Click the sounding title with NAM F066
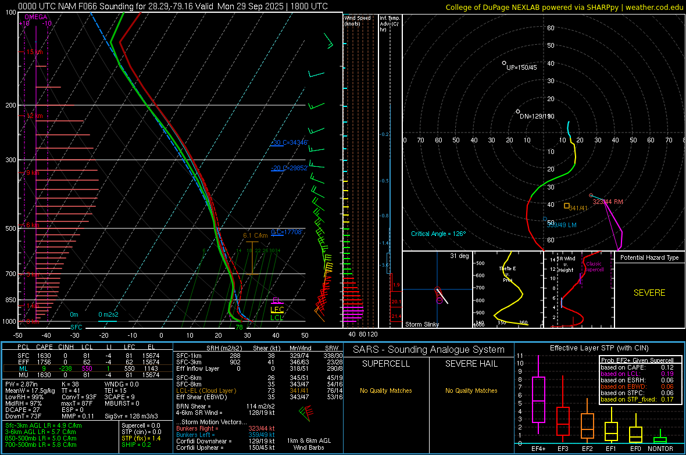This screenshot has width=686, height=455. click(173, 6)
